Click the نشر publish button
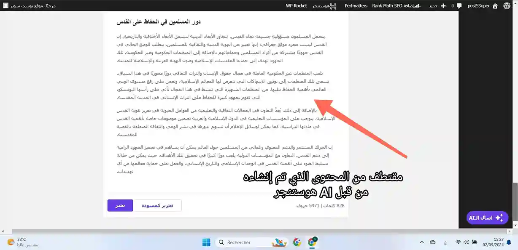Viewport: 518px width, 250px height. coord(120,205)
